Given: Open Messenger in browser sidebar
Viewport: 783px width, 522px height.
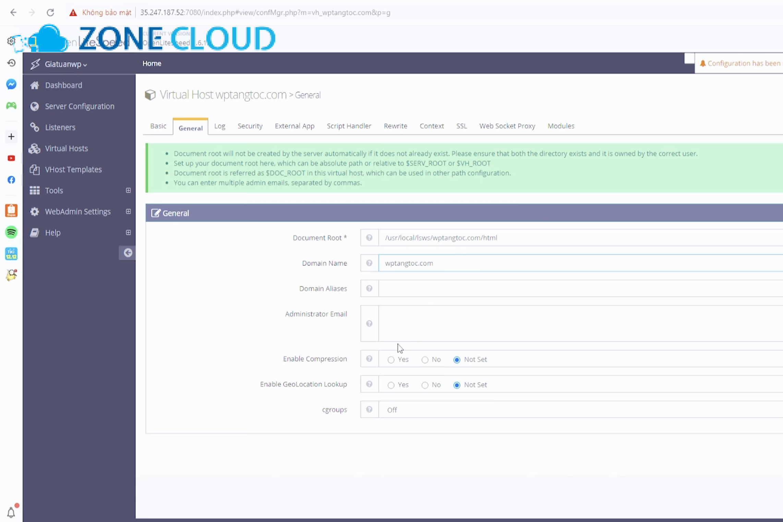Looking at the screenshot, I should tap(11, 84).
